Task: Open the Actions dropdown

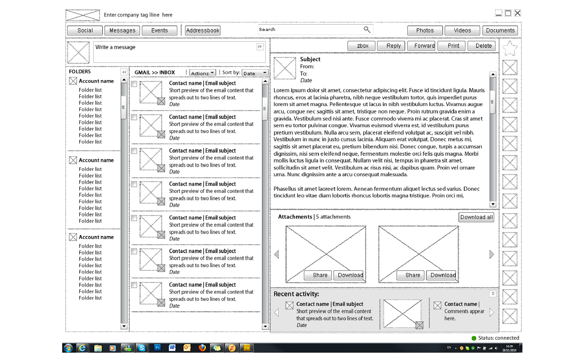Action: pyautogui.click(x=202, y=73)
